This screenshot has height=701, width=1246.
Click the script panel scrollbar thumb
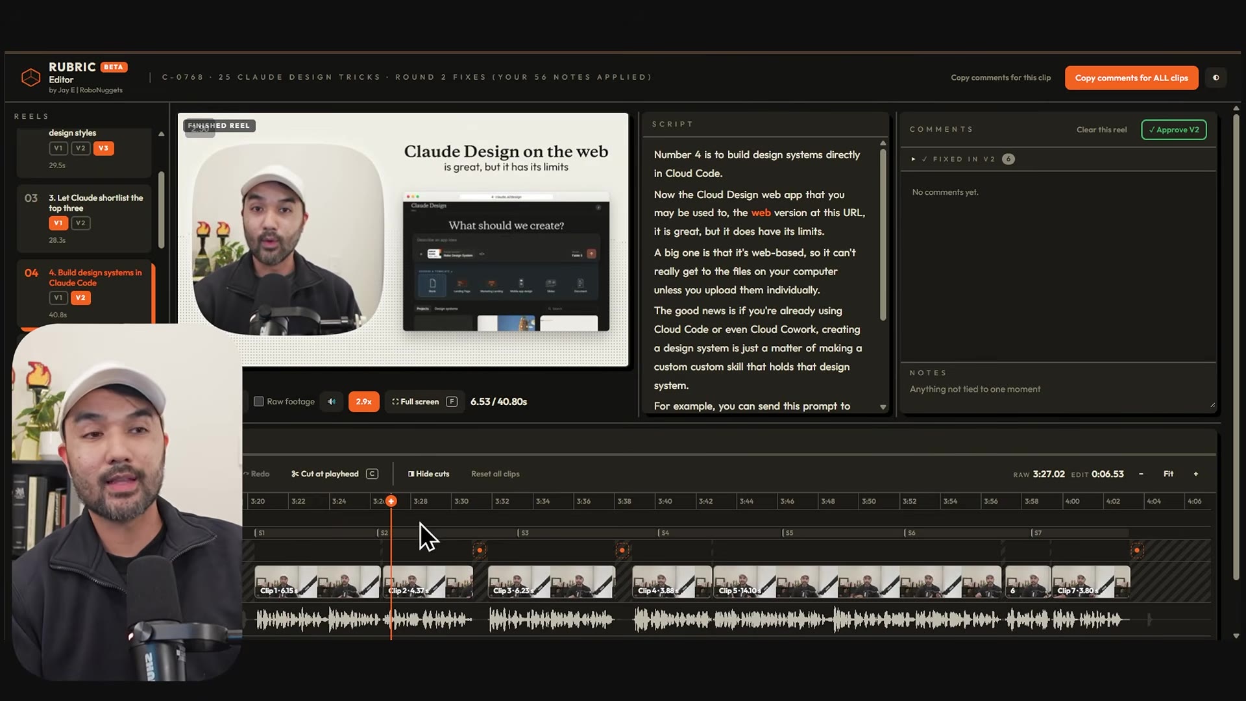[883, 234]
